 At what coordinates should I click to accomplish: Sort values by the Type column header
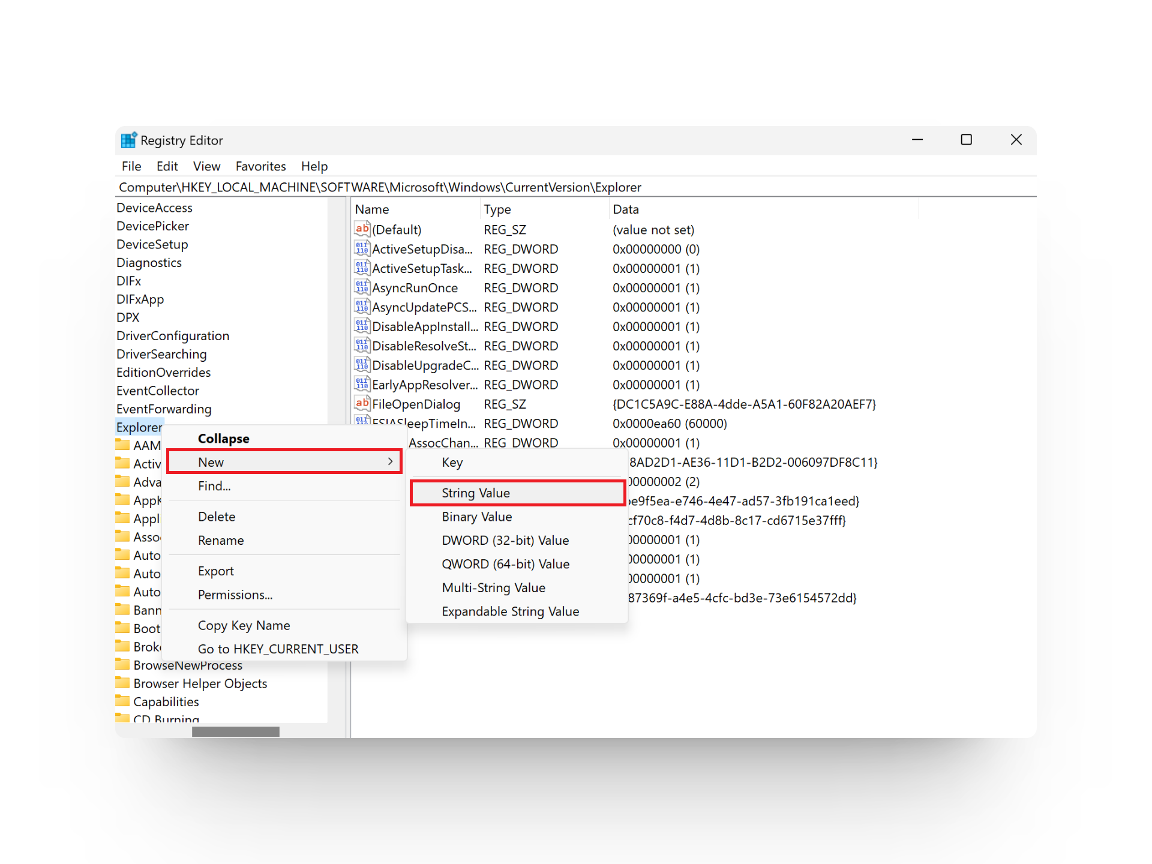click(497, 209)
